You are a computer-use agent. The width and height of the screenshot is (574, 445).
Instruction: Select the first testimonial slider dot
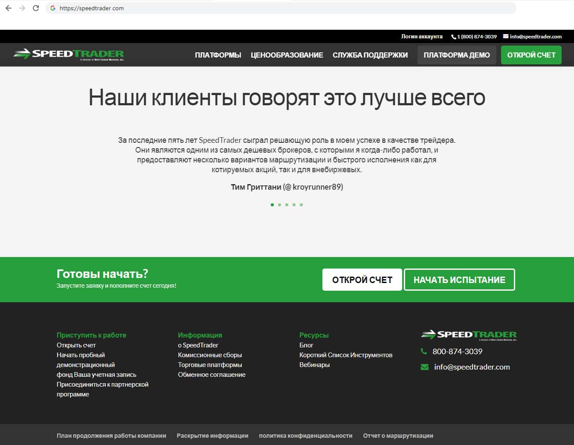tap(272, 205)
